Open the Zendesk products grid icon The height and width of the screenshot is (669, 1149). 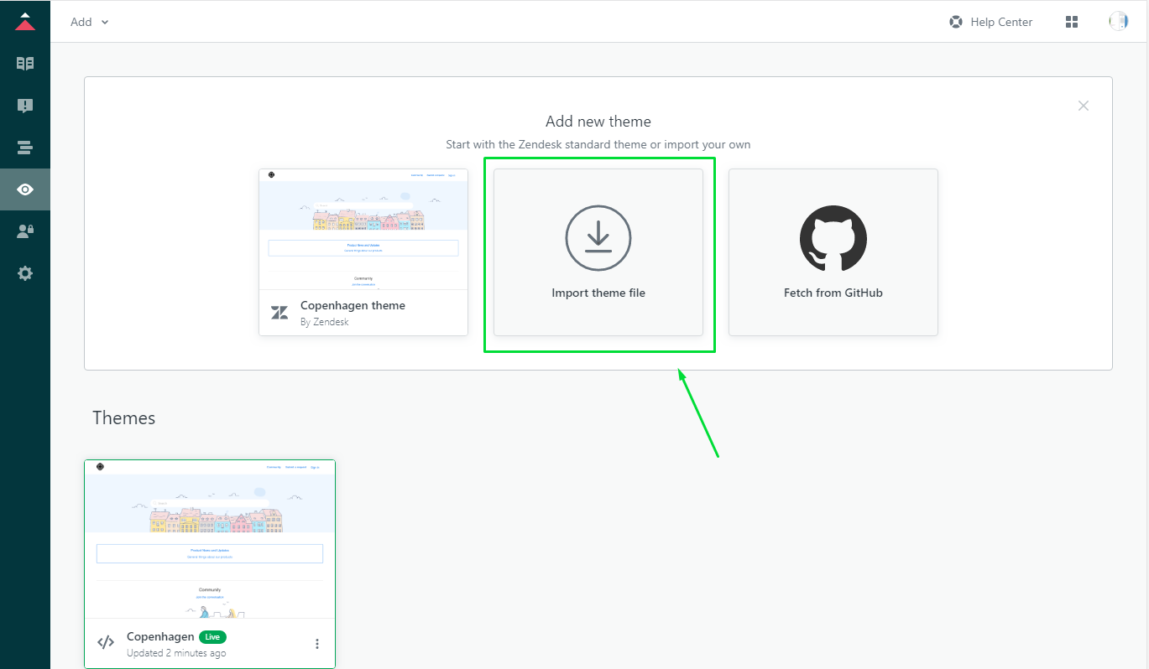point(1071,22)
